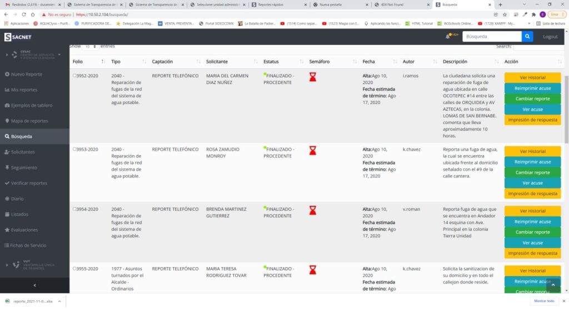Select the radio button for folio 3953-2020
This screenshot has height=309, width=569.
(74, 149)
